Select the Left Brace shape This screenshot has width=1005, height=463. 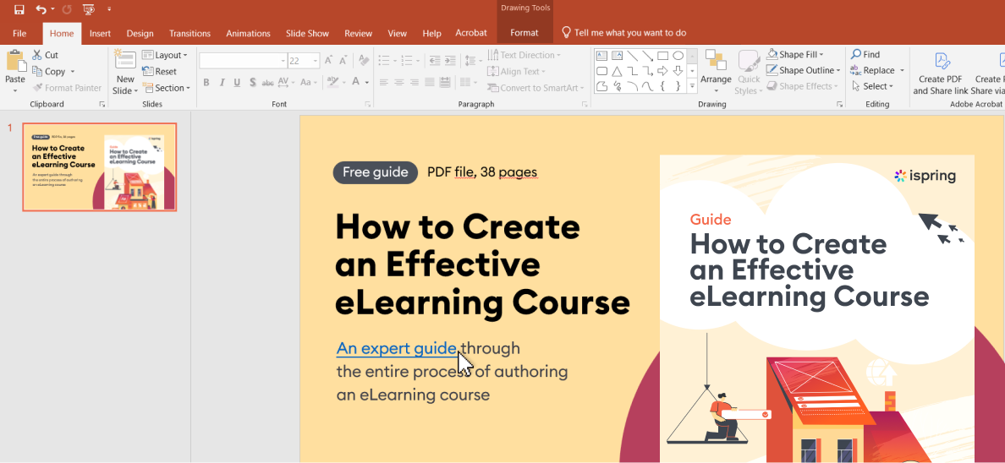(663, 85)
